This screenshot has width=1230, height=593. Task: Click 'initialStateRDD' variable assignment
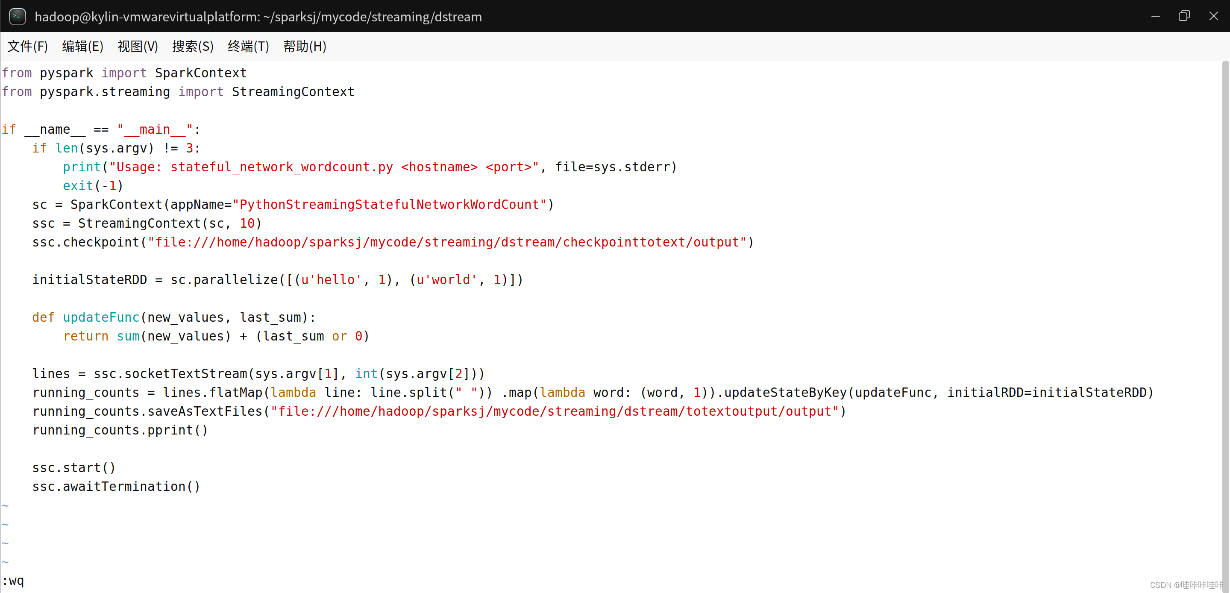pos(89,280)
